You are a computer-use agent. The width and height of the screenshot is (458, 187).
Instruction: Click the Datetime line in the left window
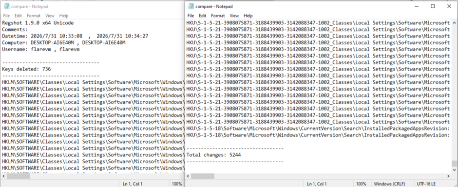75,36
